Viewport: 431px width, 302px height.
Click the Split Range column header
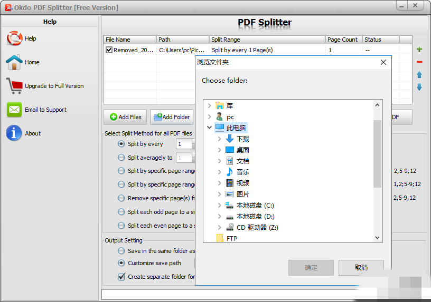[x=267, y=40]
